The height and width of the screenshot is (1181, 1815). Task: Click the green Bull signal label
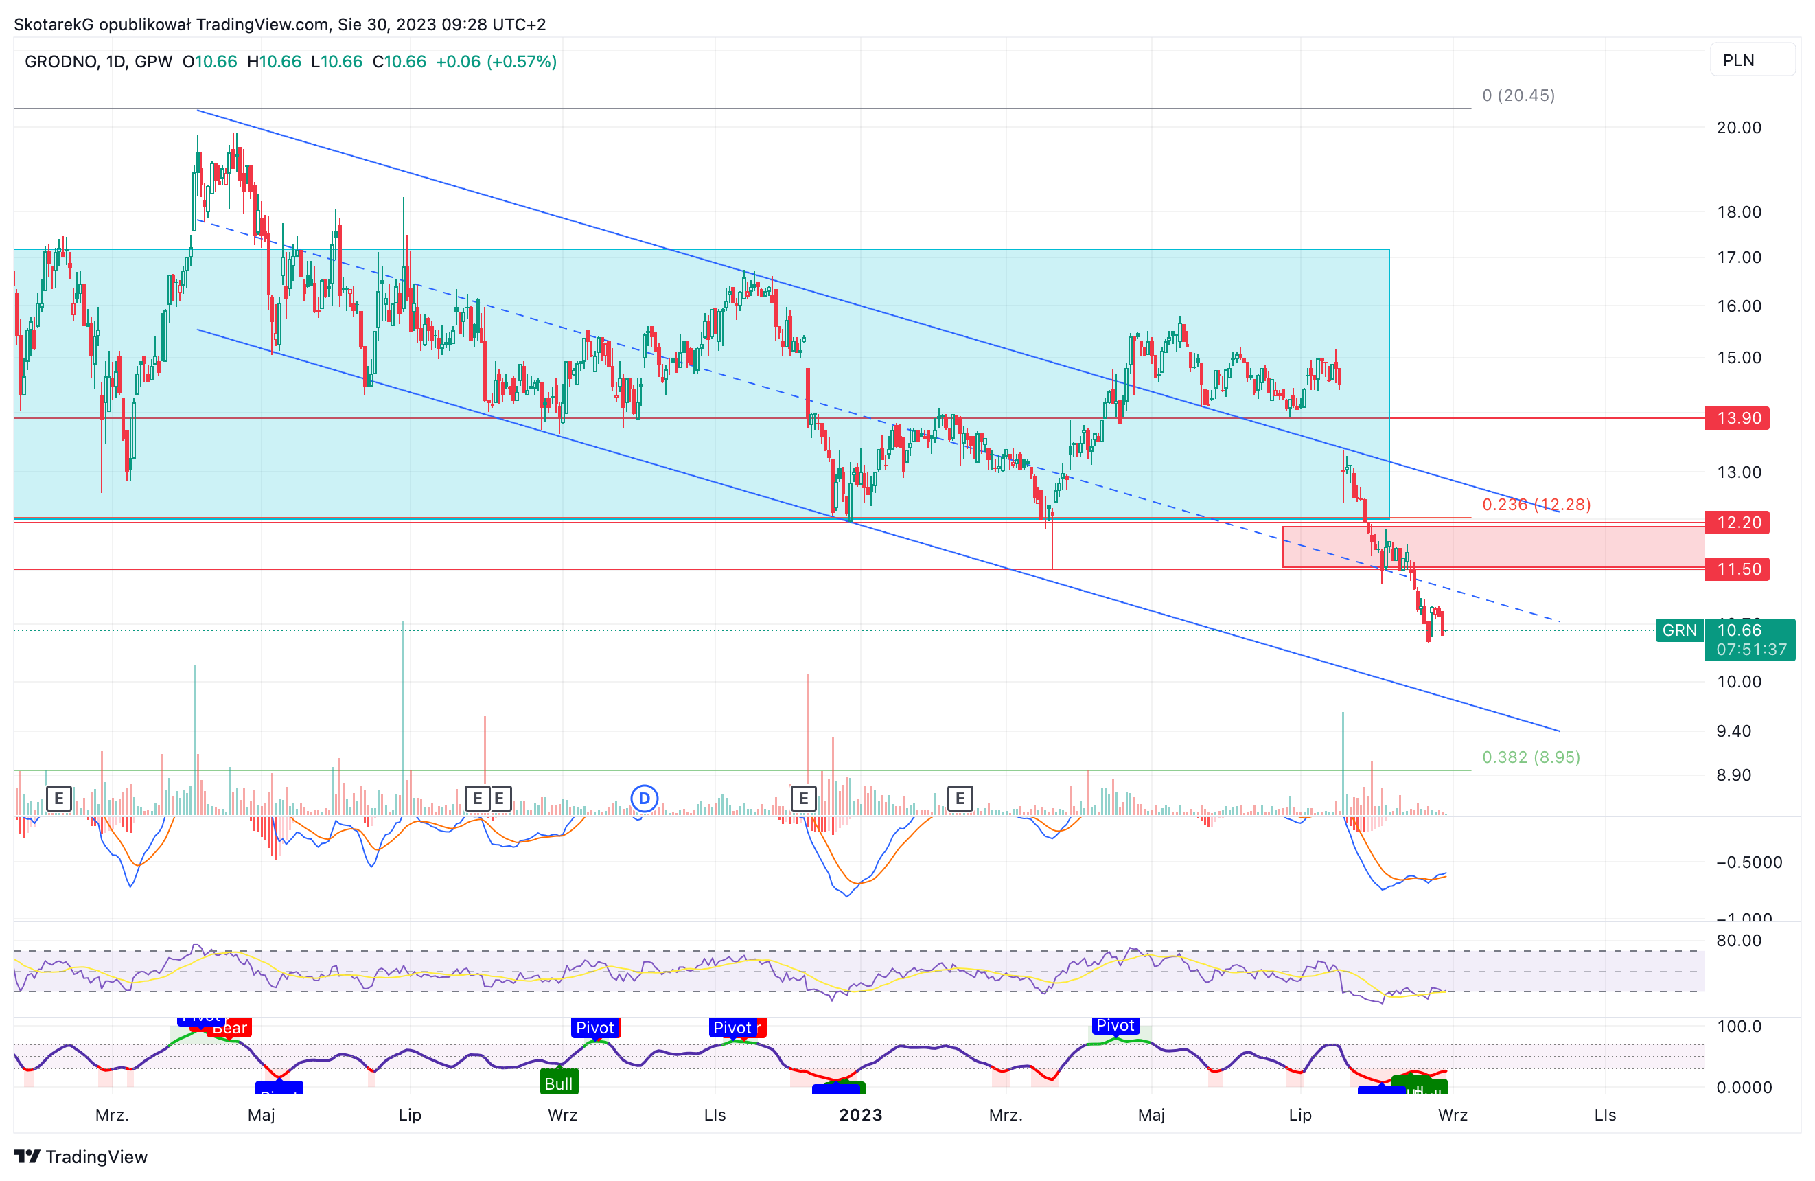pyautogui.click(x=558, y=1083)
